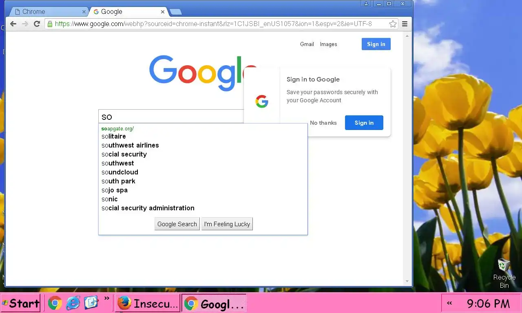Switch to the Firefox Insecu... taskbar window
Screen dimensions: 522x313
pyautogui.click(x=148, y=303)
